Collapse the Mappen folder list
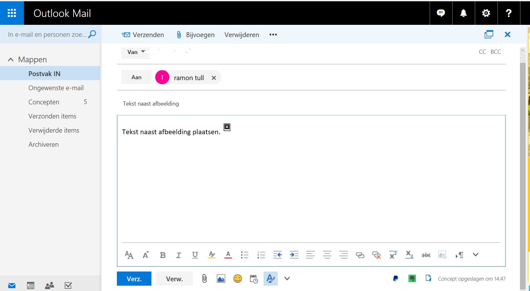 pyautogui.click(x=11, y=59)
